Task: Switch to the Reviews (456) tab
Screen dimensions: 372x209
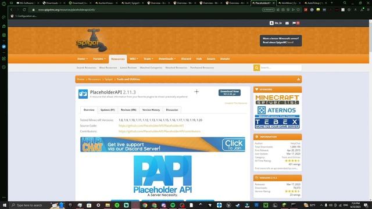Action: (128, 110)
